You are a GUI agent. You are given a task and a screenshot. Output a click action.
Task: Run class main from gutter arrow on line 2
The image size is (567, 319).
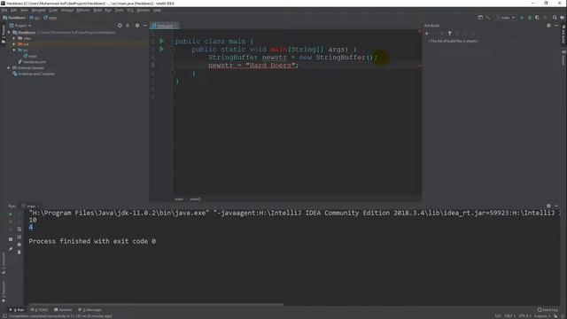162,42
